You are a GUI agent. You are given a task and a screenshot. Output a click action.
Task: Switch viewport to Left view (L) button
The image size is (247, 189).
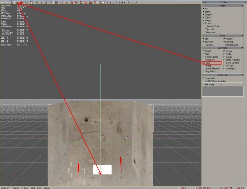tap(113, 2)
